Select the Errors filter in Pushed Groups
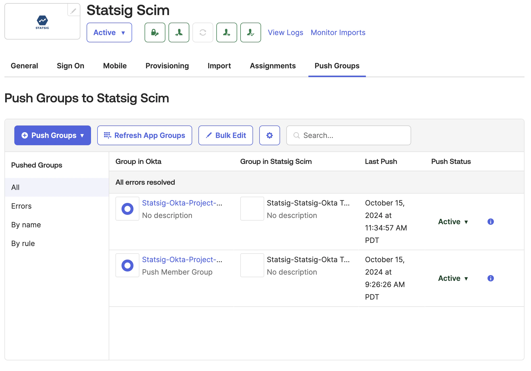 tap(21, 206)
